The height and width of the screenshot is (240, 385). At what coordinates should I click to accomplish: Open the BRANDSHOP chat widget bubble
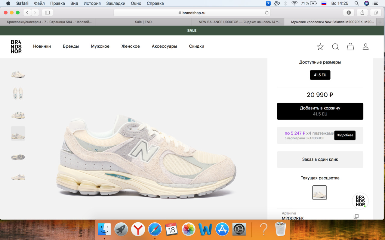tap(360, 201)
